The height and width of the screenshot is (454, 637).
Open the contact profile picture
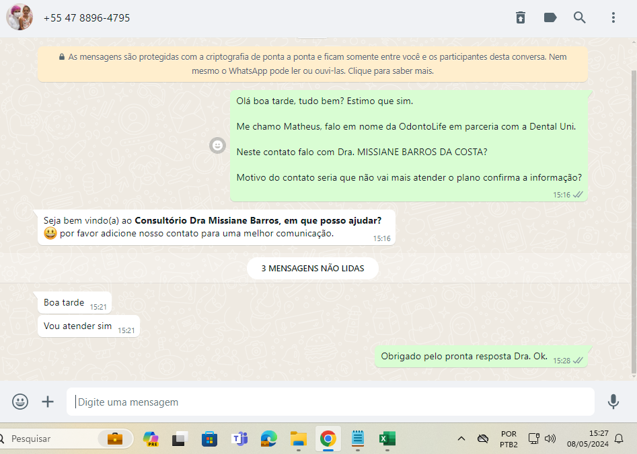point(19,17)
